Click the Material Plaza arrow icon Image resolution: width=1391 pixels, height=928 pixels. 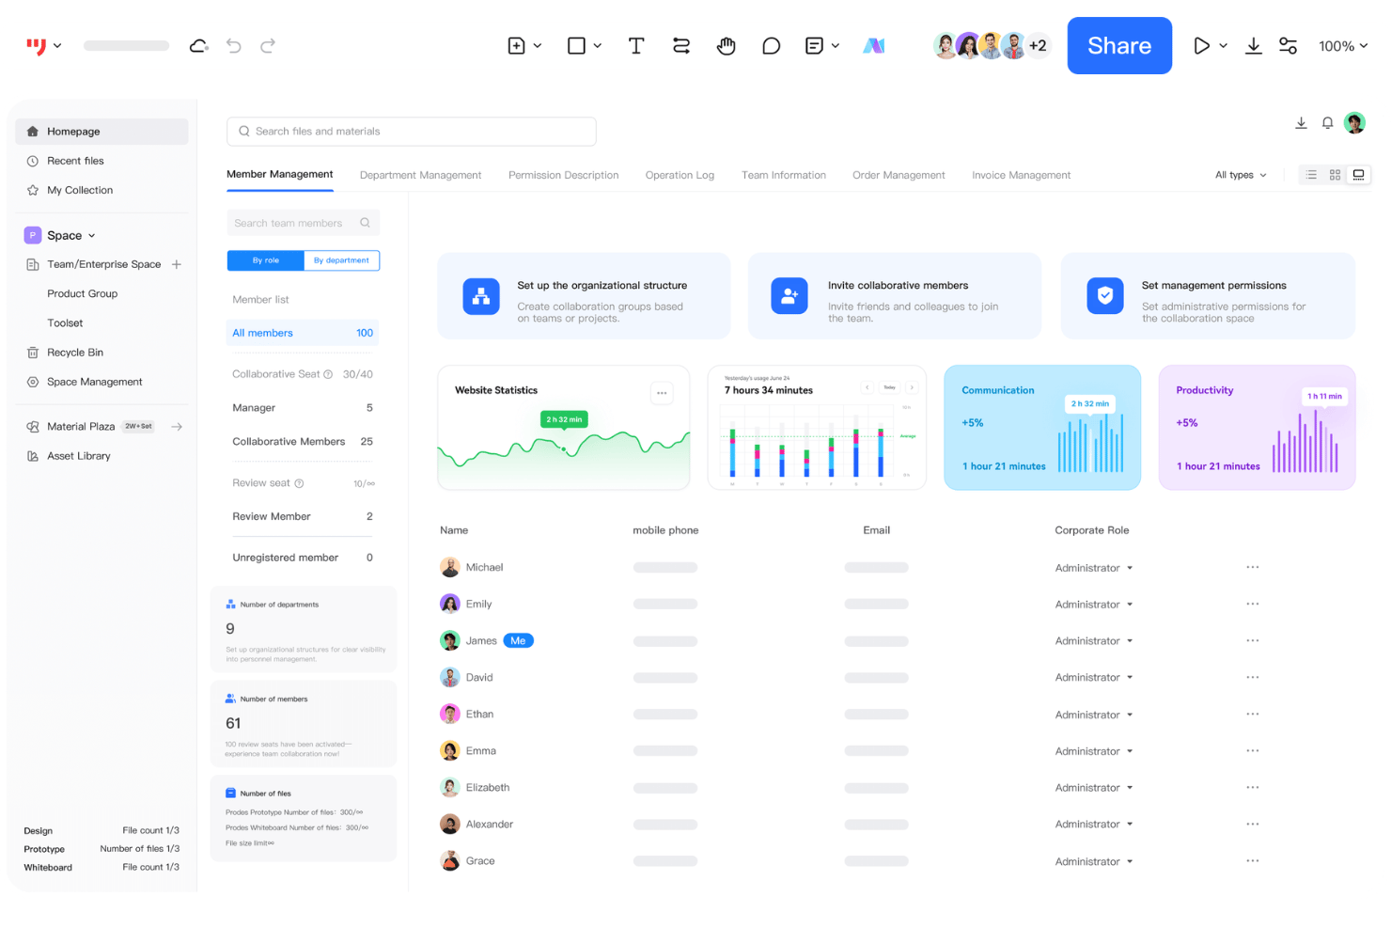(177, 427)
